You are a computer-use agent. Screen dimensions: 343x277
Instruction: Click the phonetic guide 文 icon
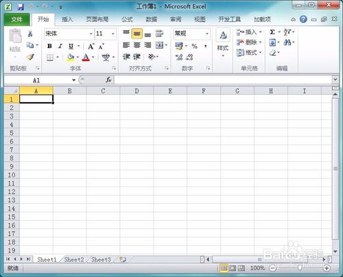pos(106,57)
